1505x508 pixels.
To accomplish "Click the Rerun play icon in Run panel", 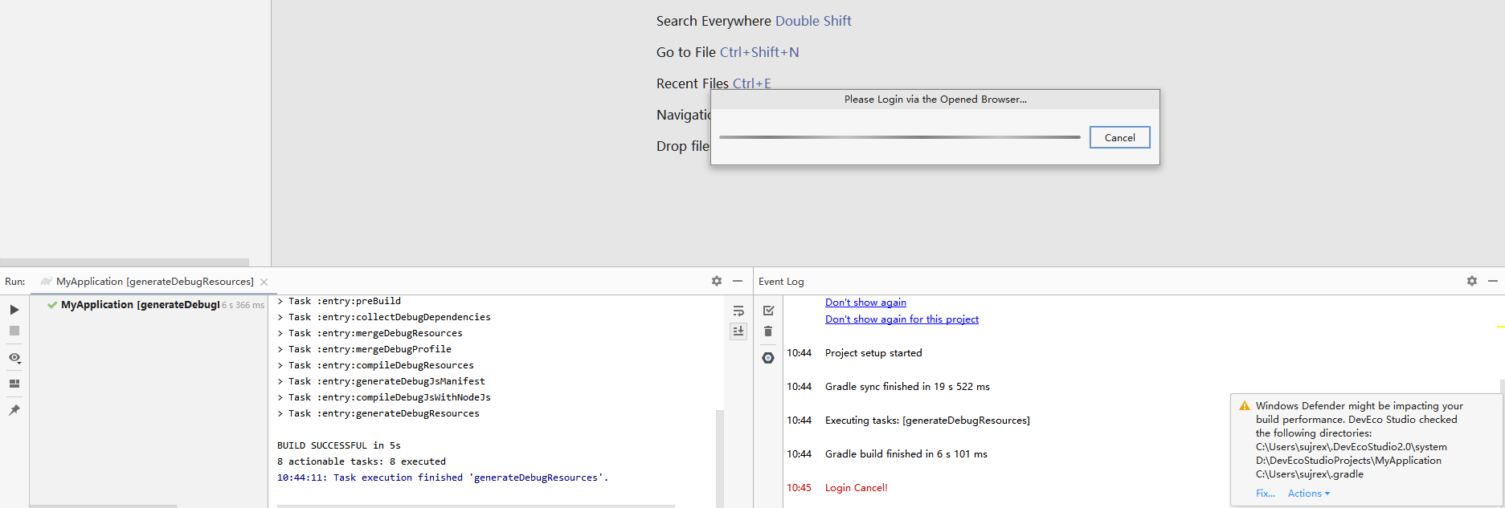I will (14, 310).
